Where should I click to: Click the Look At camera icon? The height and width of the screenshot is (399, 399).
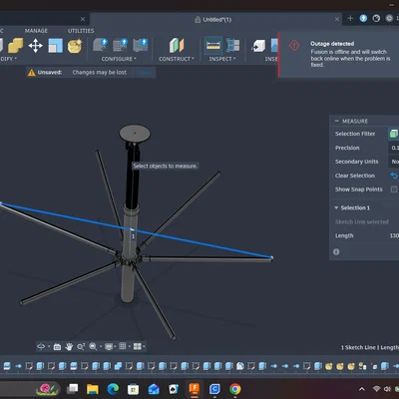tap(57, 347)
